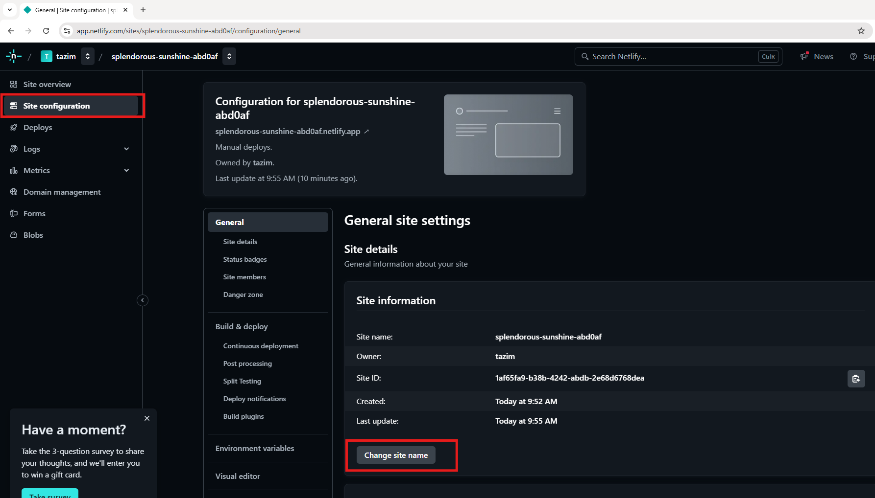Viewport: 875px width, 498px height.
Task: Click the tazim team avatar icon
Action: point(47,57)
